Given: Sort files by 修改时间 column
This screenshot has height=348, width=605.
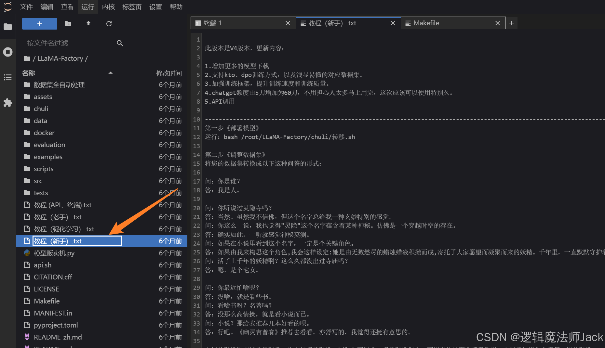Looking at the screenshot, I should (x=169, y=73).
